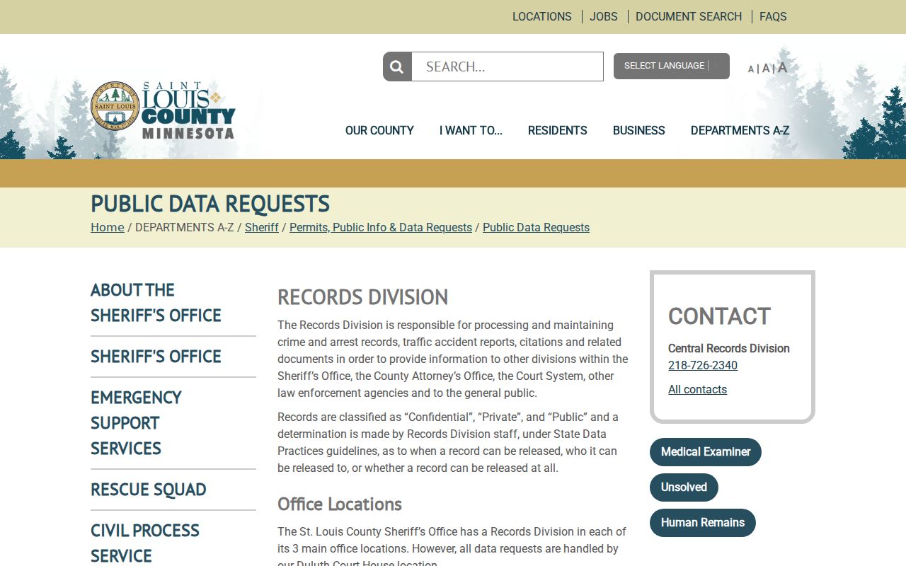The height and width of the screenshot is (566, 906).
Task: Click the Records Division heading
Action: tap(363, 297)
